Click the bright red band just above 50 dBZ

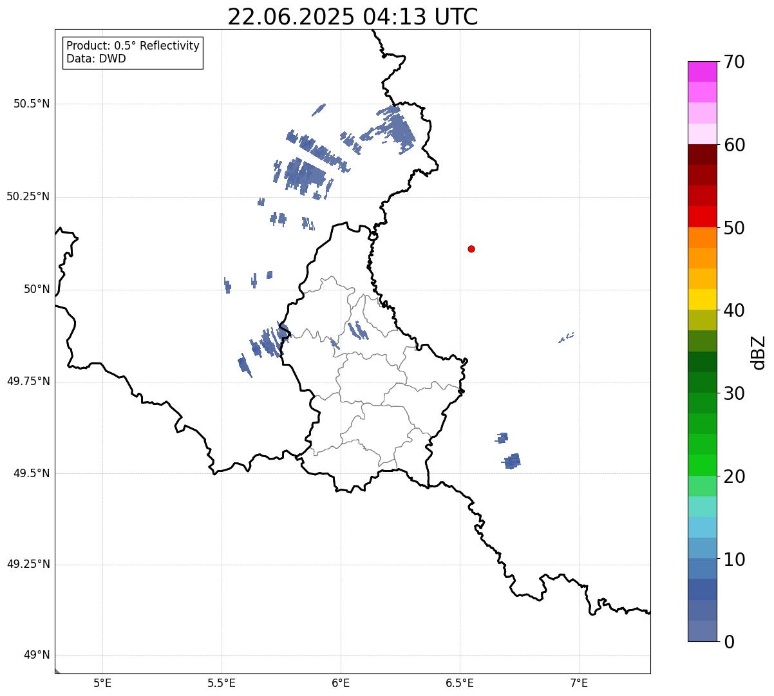(x=702, y=216)
